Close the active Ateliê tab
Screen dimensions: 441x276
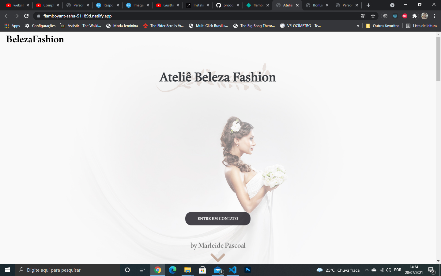click(297, 5)
